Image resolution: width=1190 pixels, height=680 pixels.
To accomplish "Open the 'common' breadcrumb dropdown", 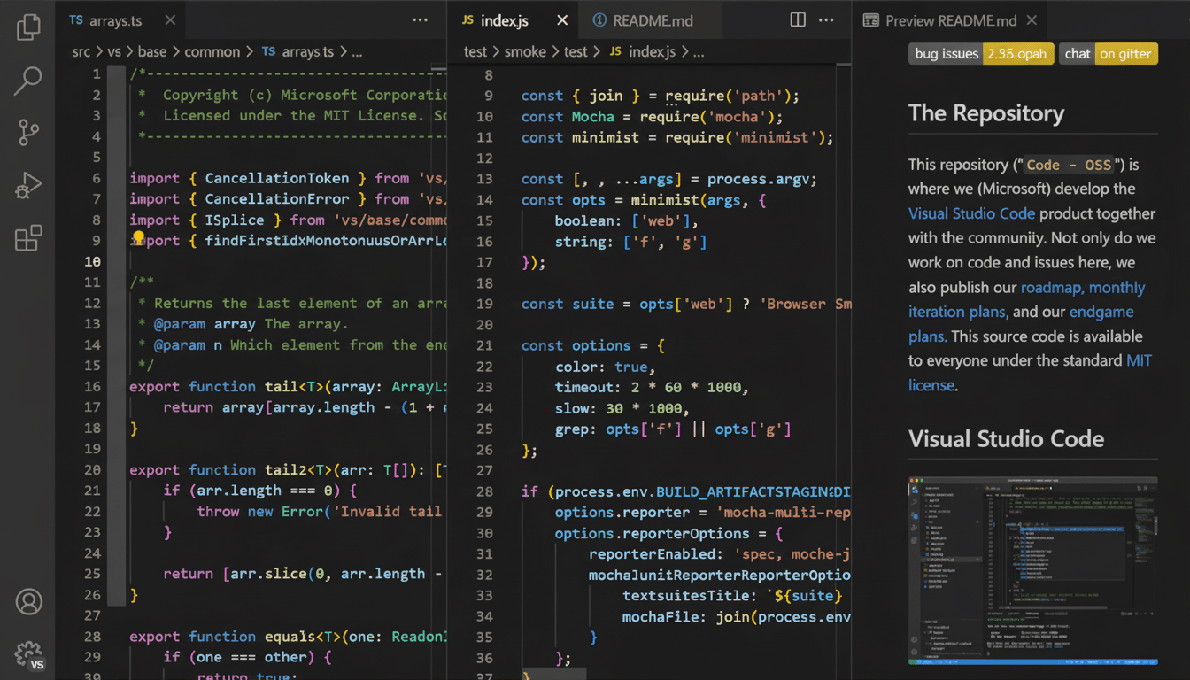I will point(212,51).
